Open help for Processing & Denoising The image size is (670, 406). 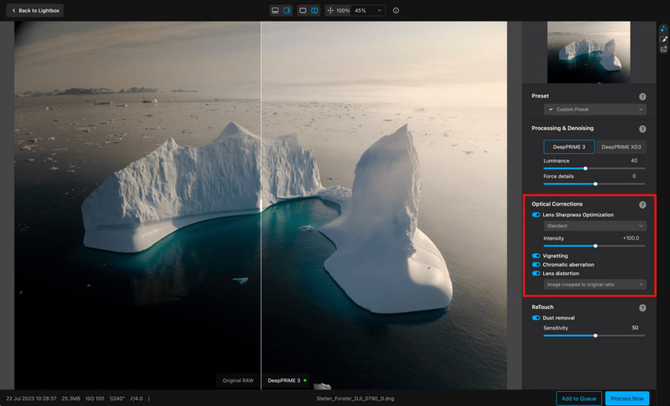pos(642,129)
